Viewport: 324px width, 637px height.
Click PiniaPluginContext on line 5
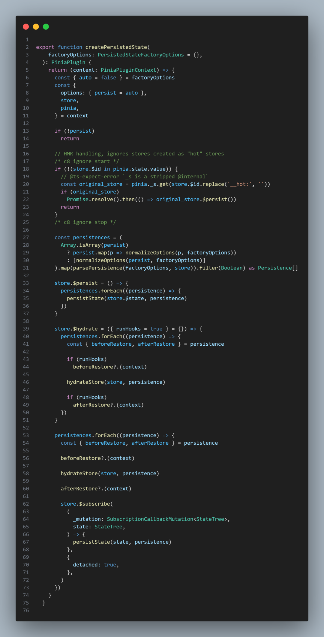coord(128,70)
